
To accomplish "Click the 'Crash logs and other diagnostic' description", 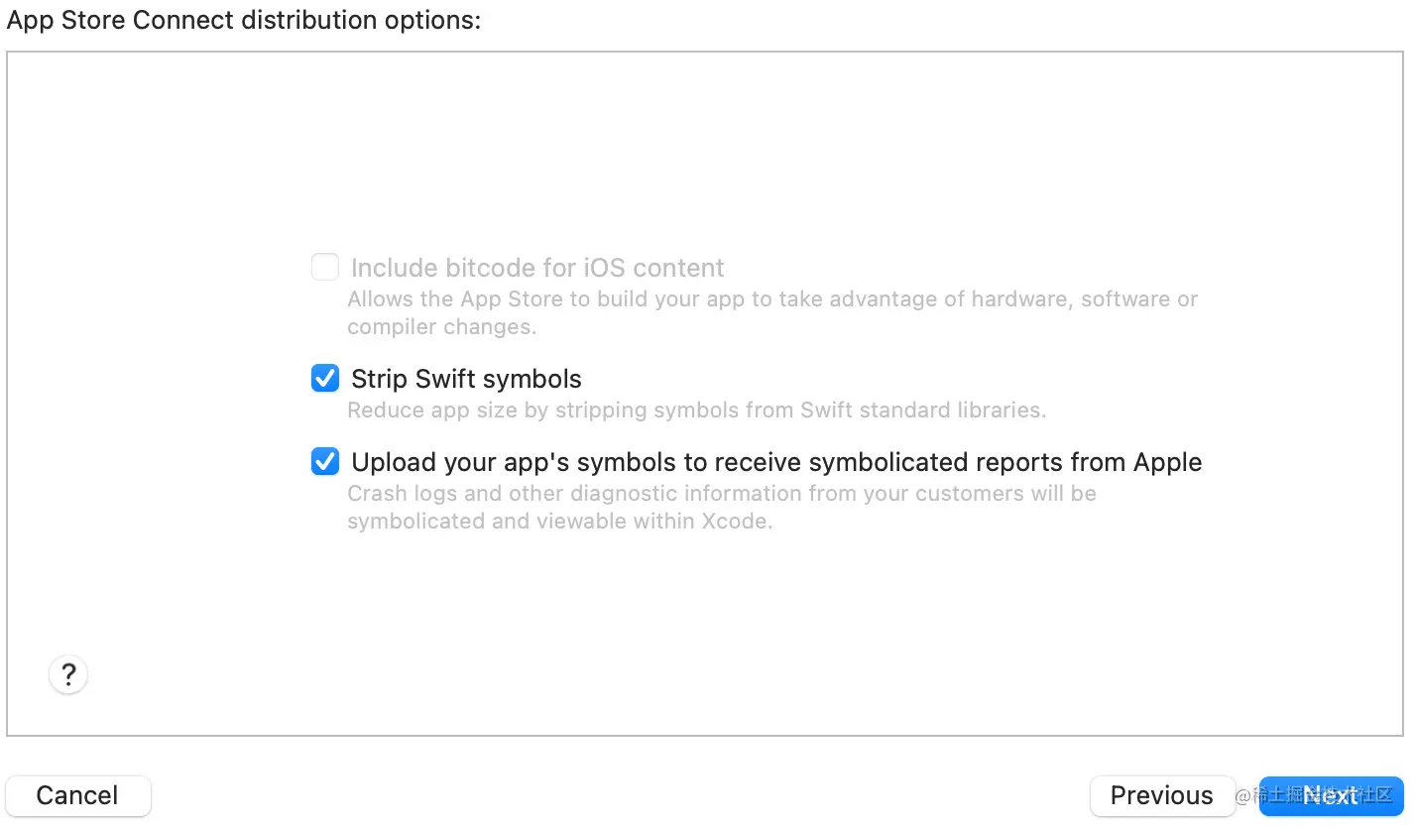I will [722, 493].
